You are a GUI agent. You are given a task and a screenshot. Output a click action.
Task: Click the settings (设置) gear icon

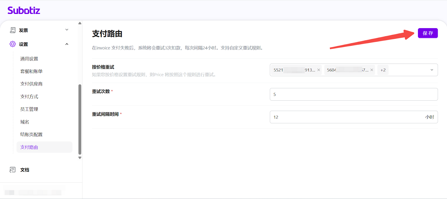[x=13, y=44]
